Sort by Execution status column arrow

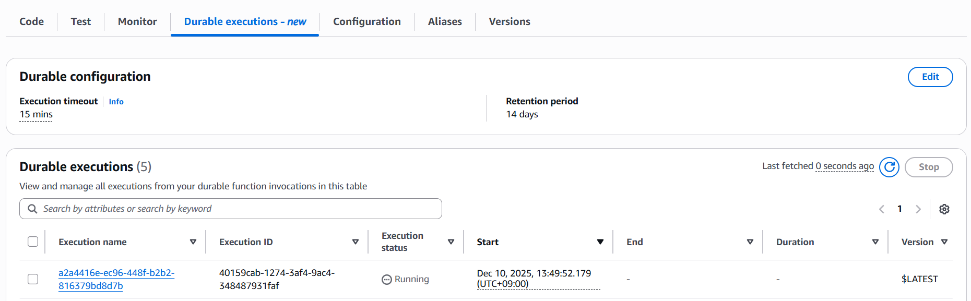[x=451, y=242]
